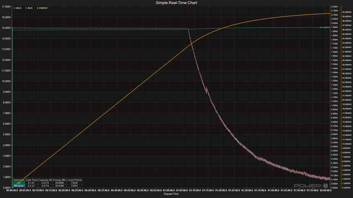Click the 17.000V voltage axis label
353x198 pixels.
(6, 7)
